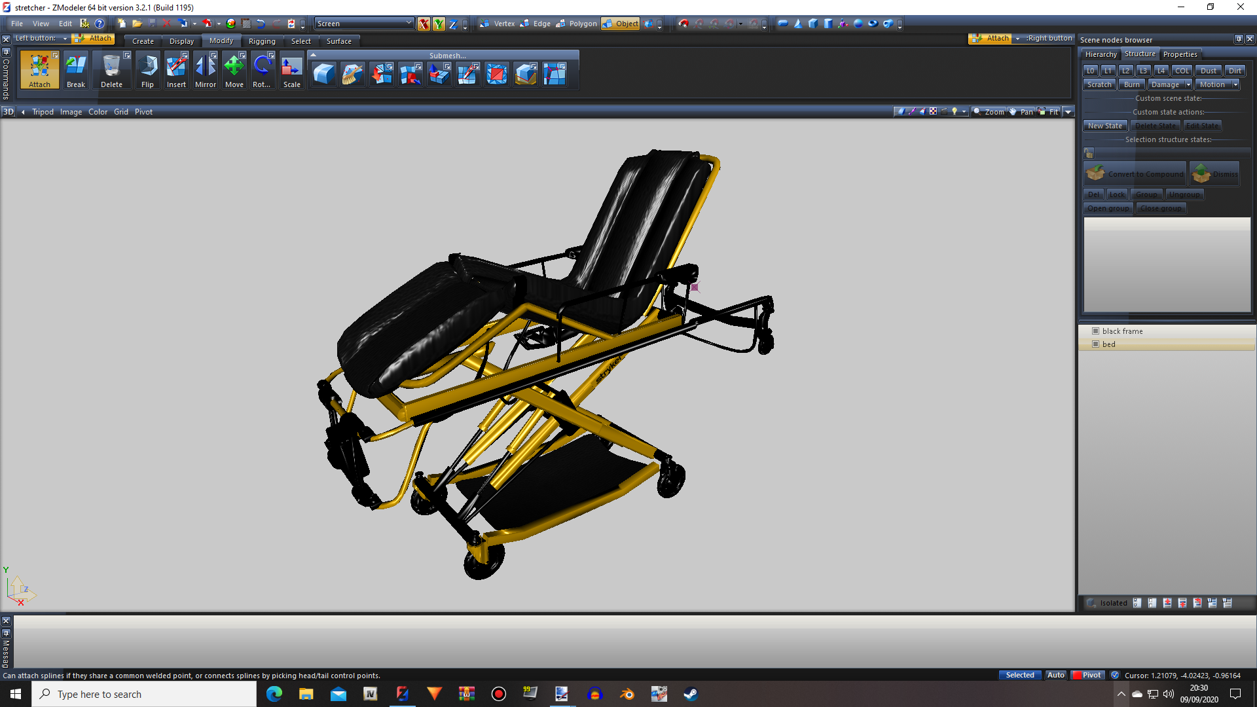Open Blender from the Windows taskbar
Viewport: 1257px width, 707px height.
(x=627, y=694)
